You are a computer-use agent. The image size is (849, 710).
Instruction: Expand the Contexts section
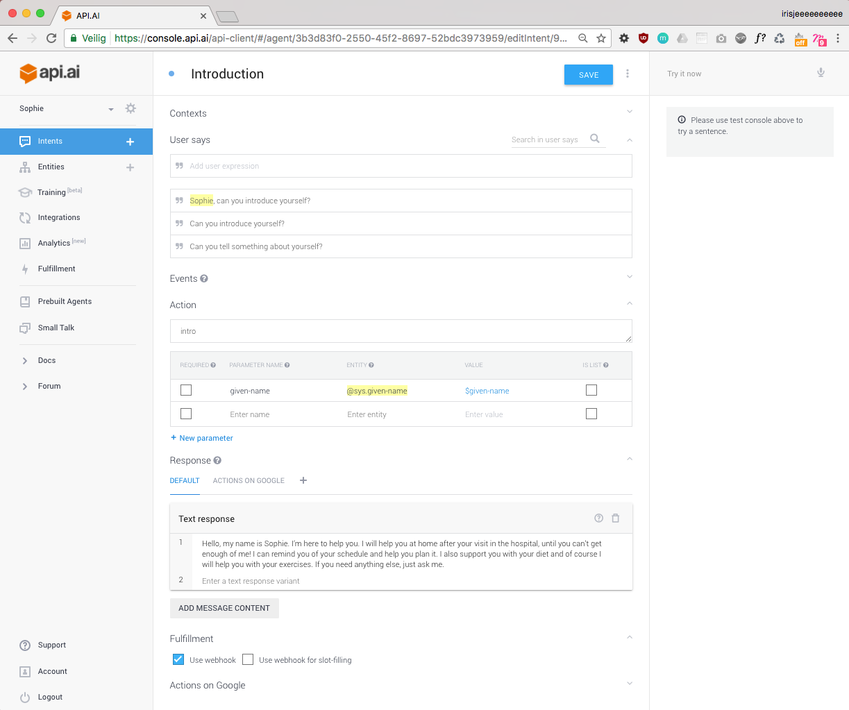tap(630, 112)
